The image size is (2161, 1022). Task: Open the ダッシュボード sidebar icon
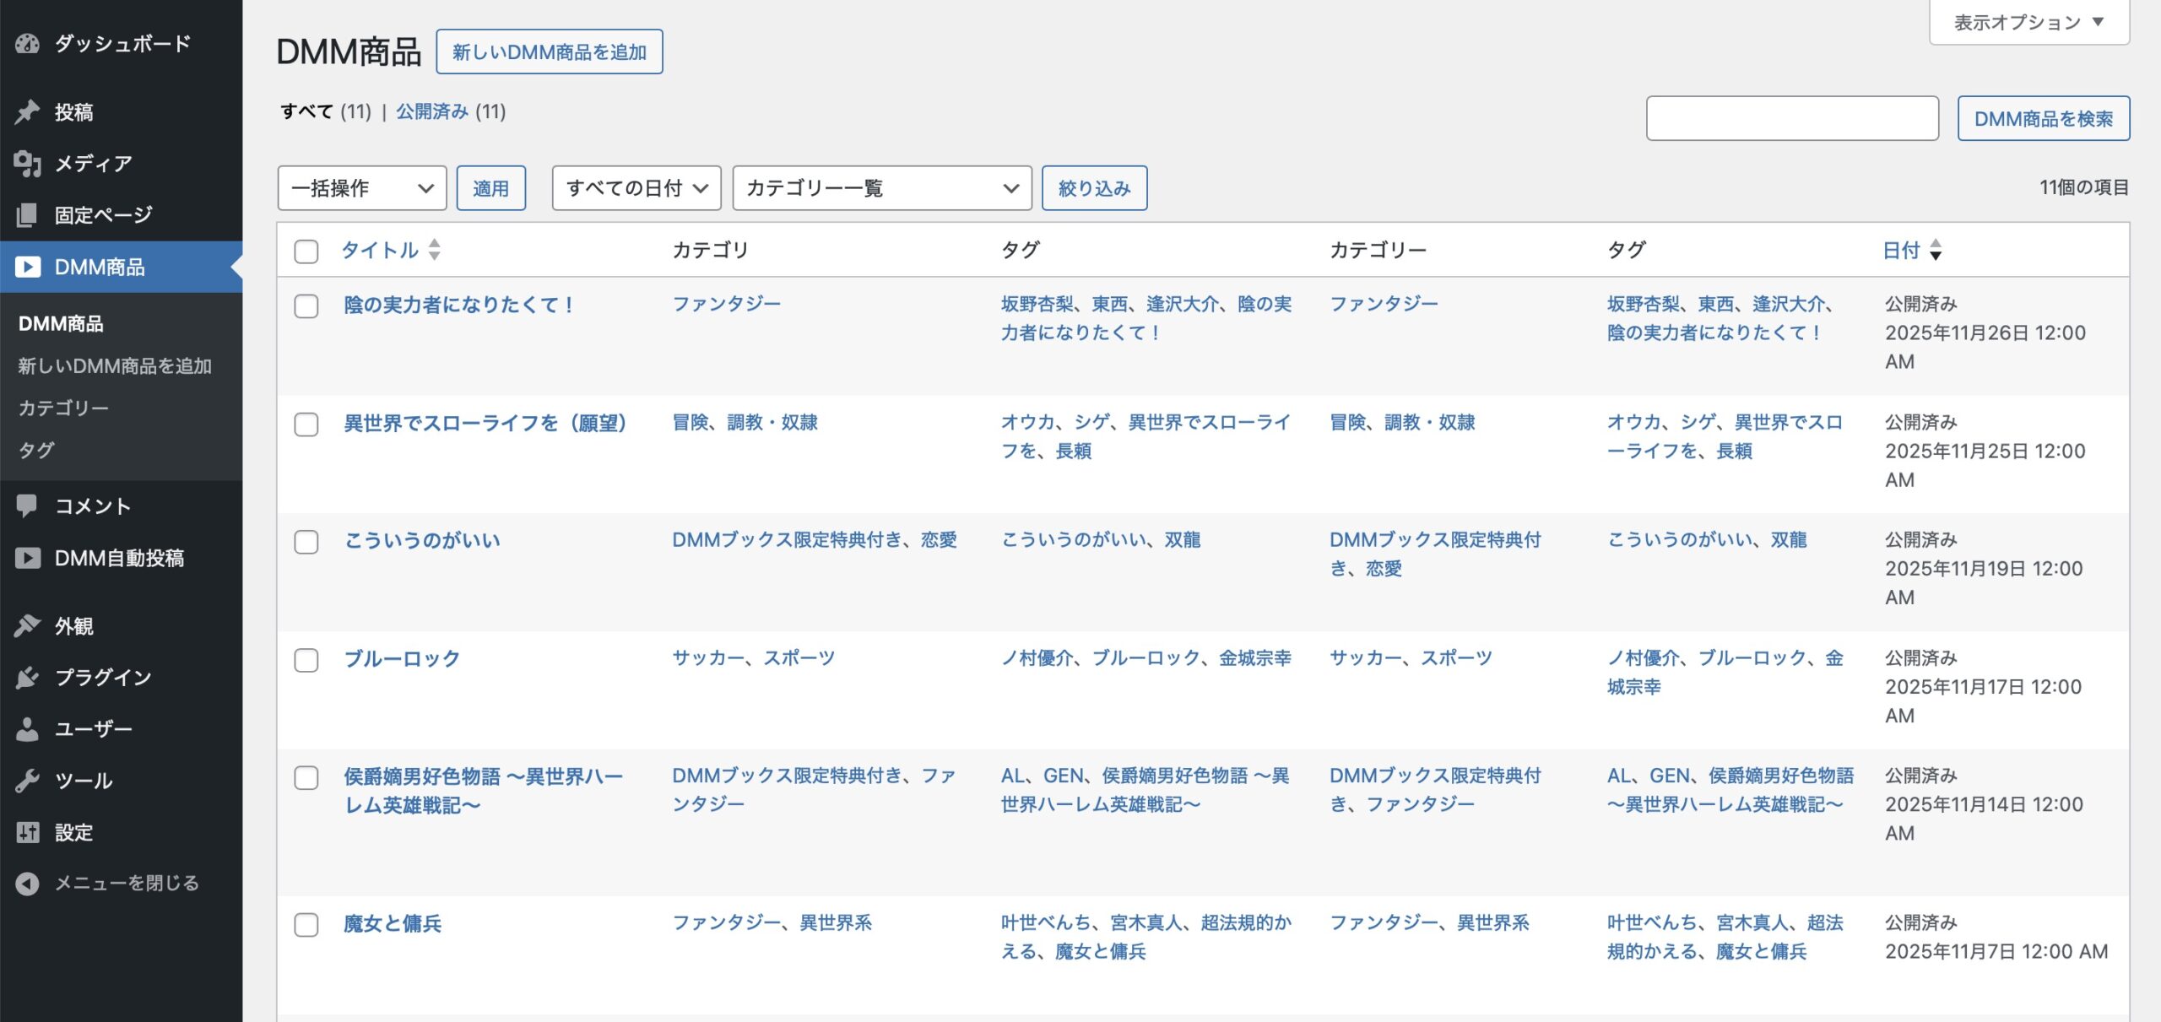(28, 45)
